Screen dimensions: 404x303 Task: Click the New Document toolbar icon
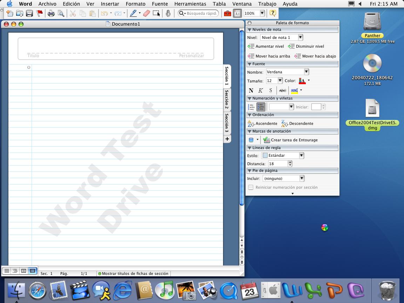click(x=10, y=13)
